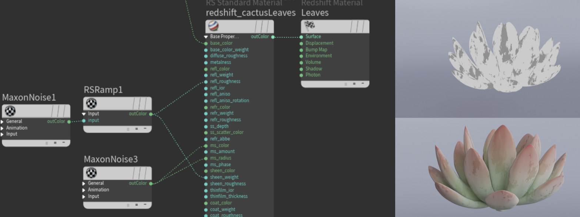The image size is (580, 217).
Task: Expand the Animation section of MaxonNoise3
Action: pyautogui.click(x=84, y=190)
